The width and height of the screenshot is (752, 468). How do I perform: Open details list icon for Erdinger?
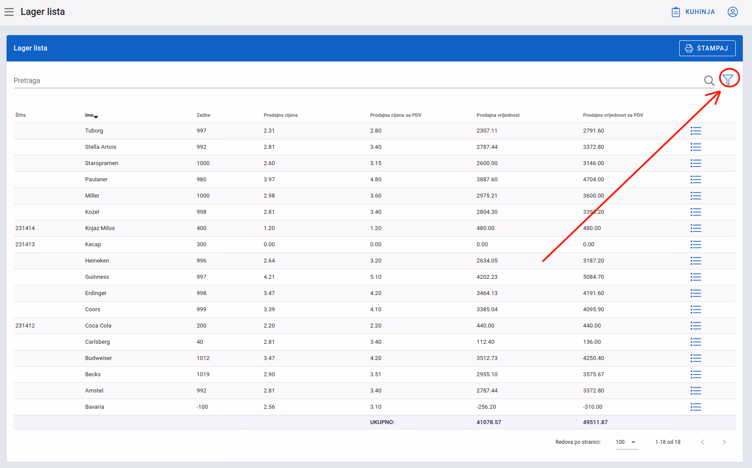pos(696,293)
